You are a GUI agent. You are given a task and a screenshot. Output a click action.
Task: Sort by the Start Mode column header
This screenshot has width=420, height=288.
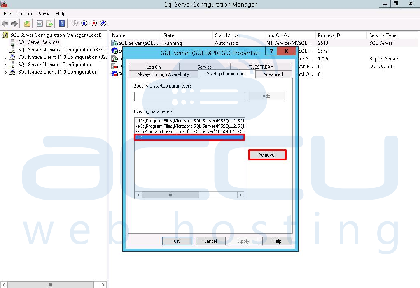coord(238,35)
